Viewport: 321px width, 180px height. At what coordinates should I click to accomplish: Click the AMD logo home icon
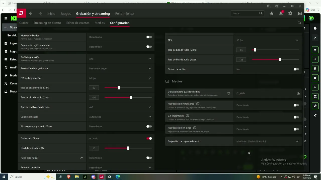[21, 13]
